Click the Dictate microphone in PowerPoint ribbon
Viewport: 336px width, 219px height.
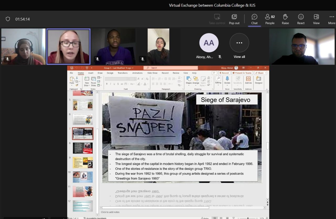tap(227, 80)
